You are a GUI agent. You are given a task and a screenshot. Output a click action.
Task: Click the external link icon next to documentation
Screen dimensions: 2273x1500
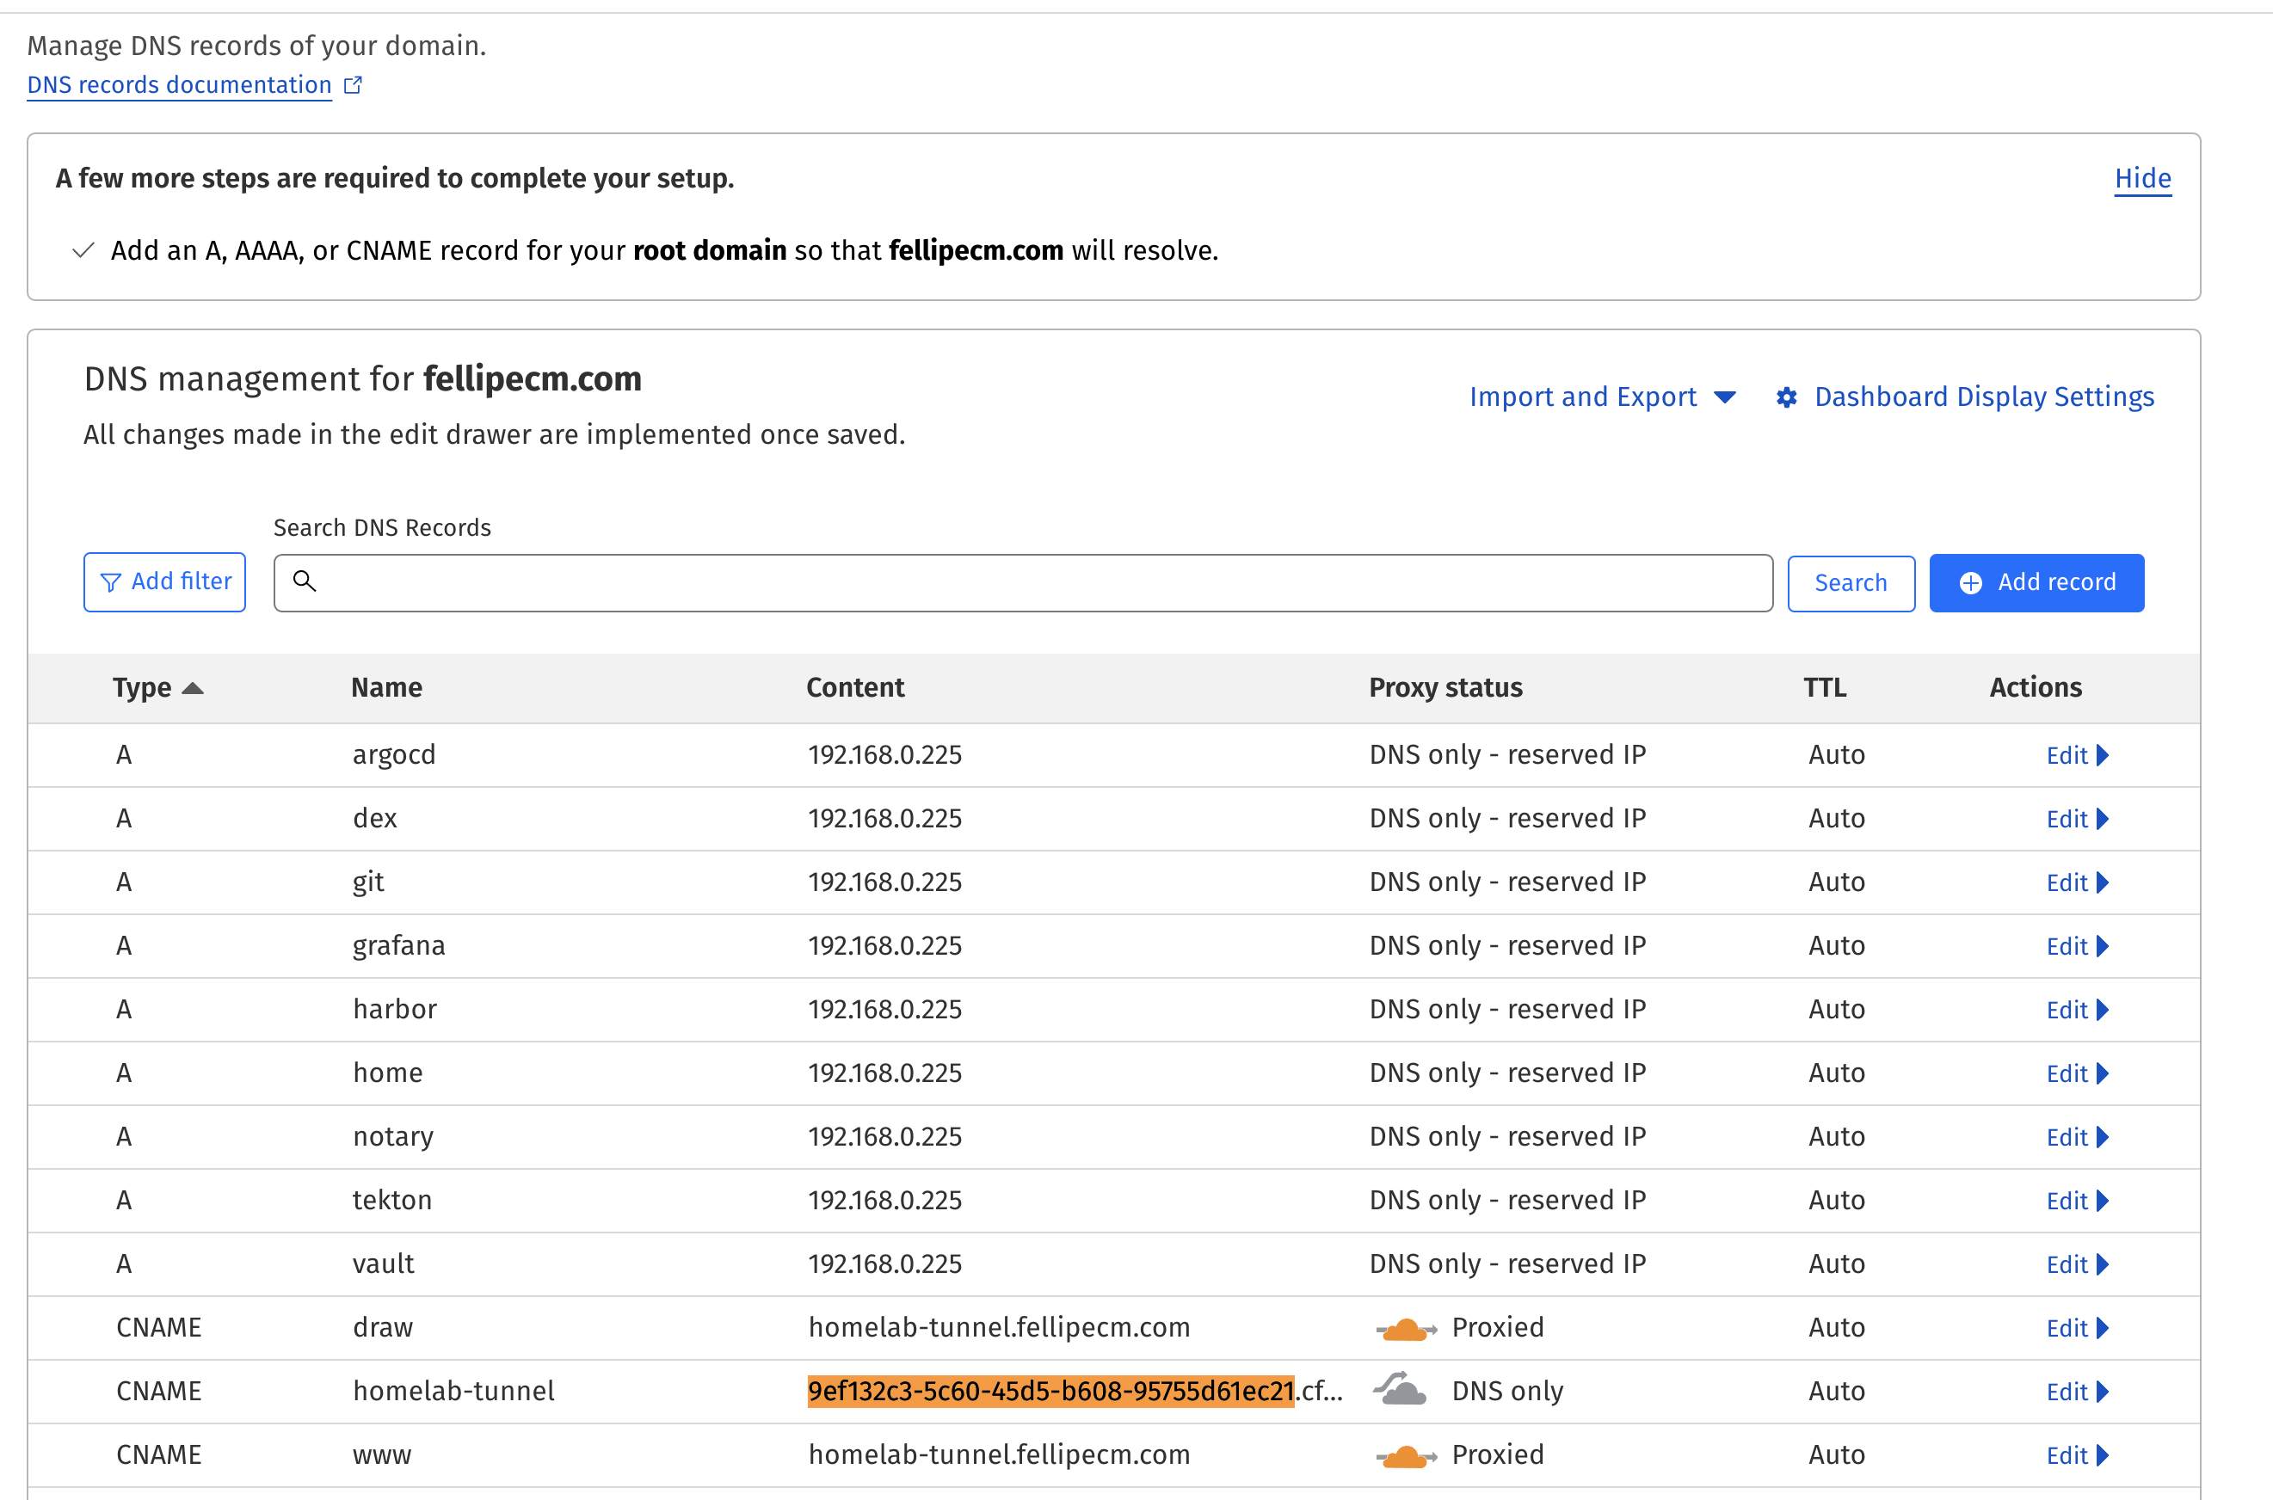click(x=353, y=84)
